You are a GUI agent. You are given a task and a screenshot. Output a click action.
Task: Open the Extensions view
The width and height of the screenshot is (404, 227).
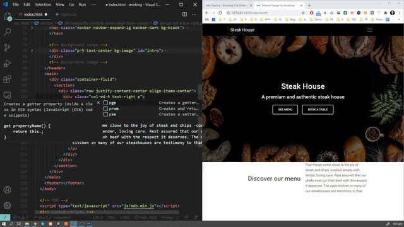click(x=8, y=79)
